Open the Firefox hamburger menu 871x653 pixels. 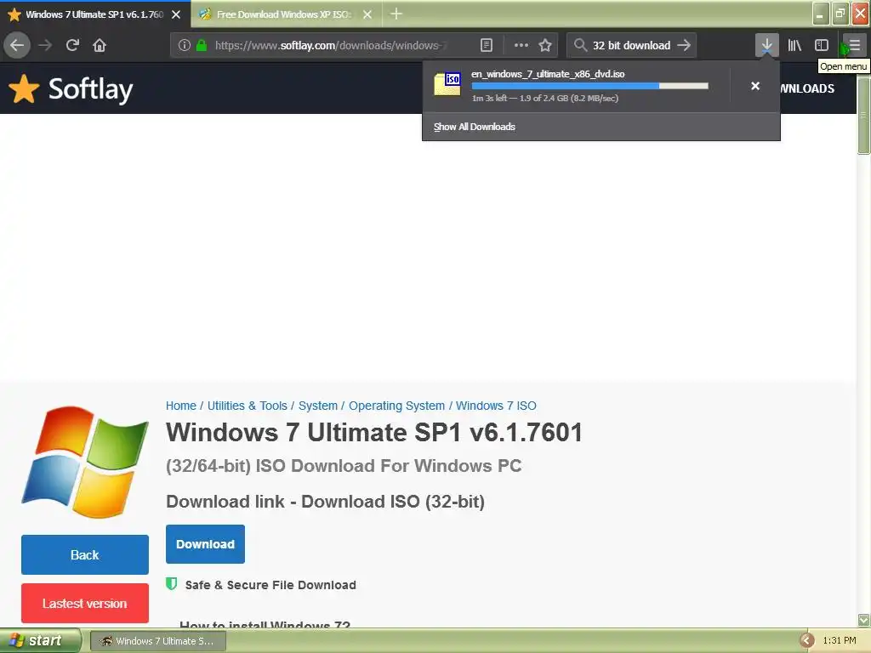pyautogui.click(x=854, y=45)
